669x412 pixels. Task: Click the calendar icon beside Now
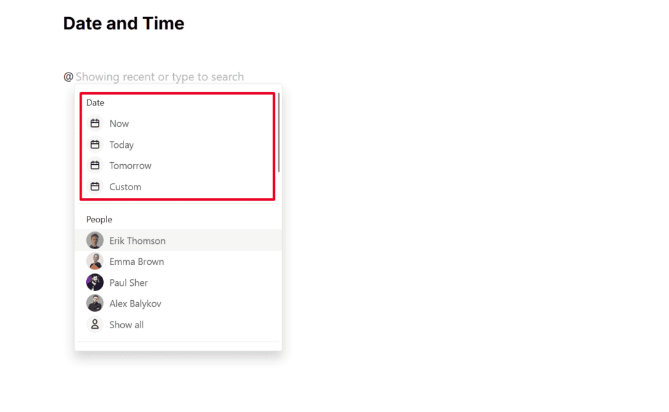coord(95,124)
